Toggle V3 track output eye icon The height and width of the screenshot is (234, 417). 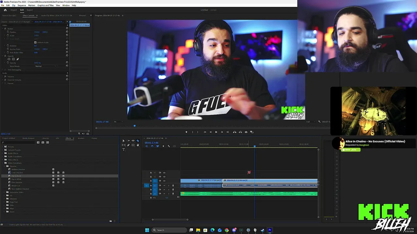[x=164, y=173]
